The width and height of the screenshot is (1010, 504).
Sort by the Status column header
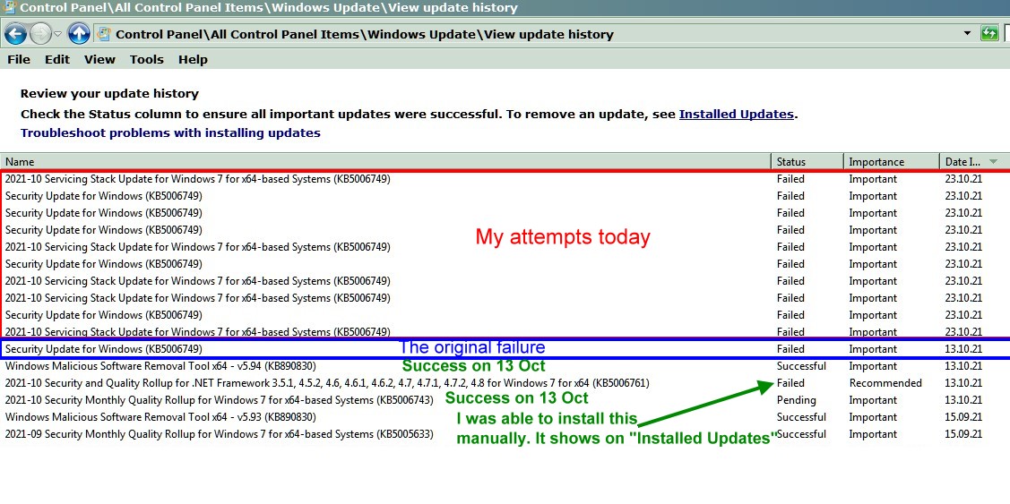tap(807, 161)
